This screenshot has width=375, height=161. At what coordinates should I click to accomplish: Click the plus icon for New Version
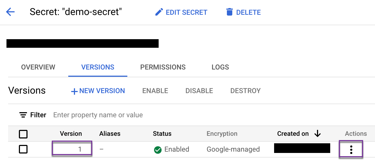coord(74,91)
